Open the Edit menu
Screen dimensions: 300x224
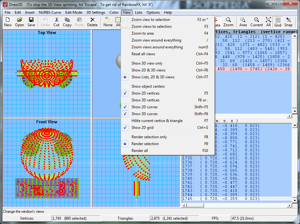[x=17, y=12]
